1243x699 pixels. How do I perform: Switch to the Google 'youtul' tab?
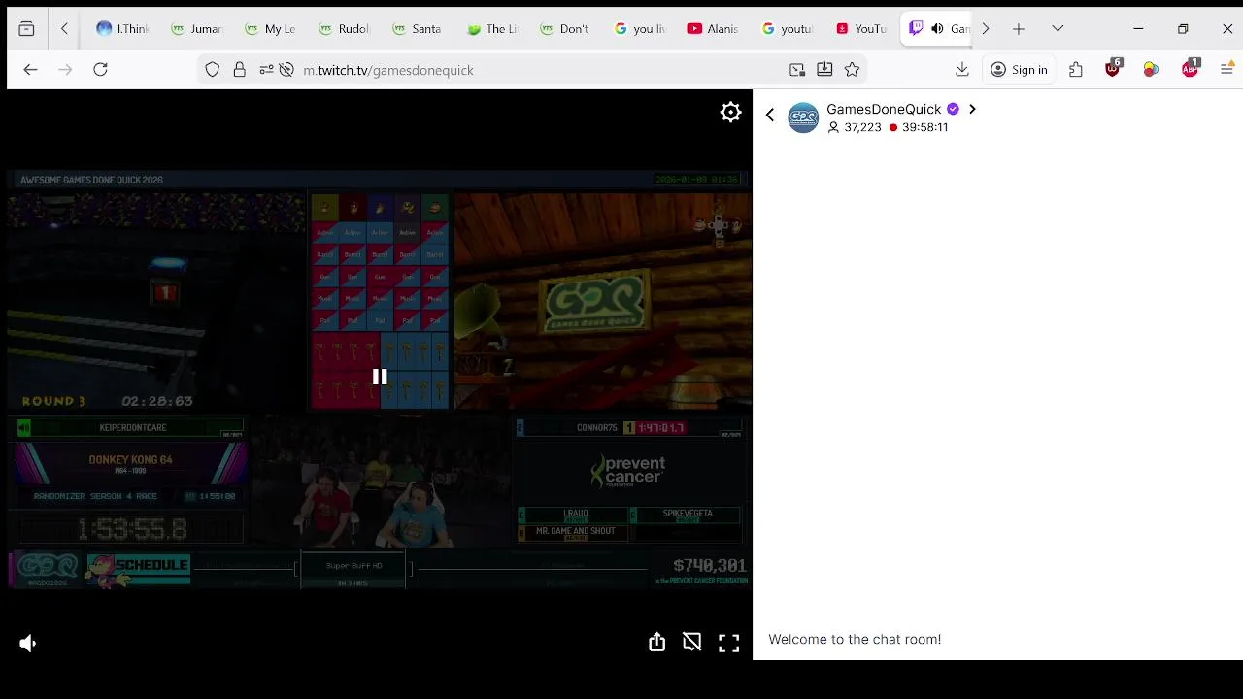pyautogui.click(x=788, y=29)
